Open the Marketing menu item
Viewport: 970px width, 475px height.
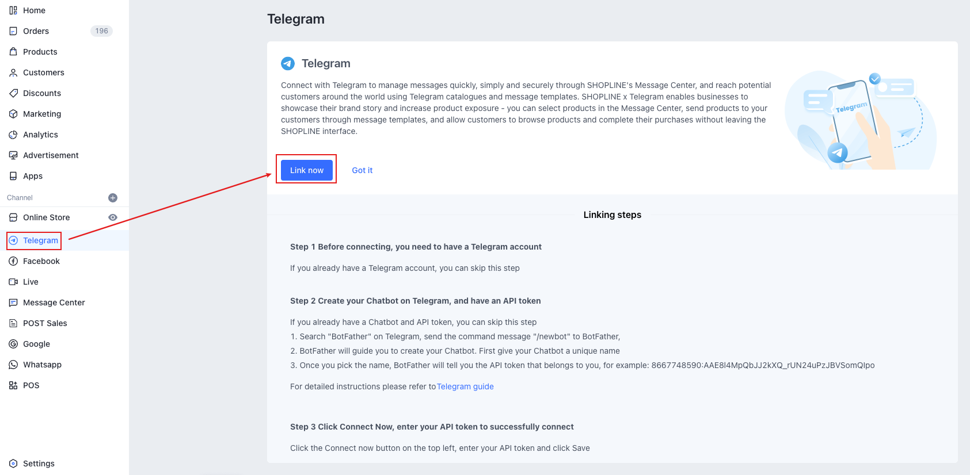[41, 114]
